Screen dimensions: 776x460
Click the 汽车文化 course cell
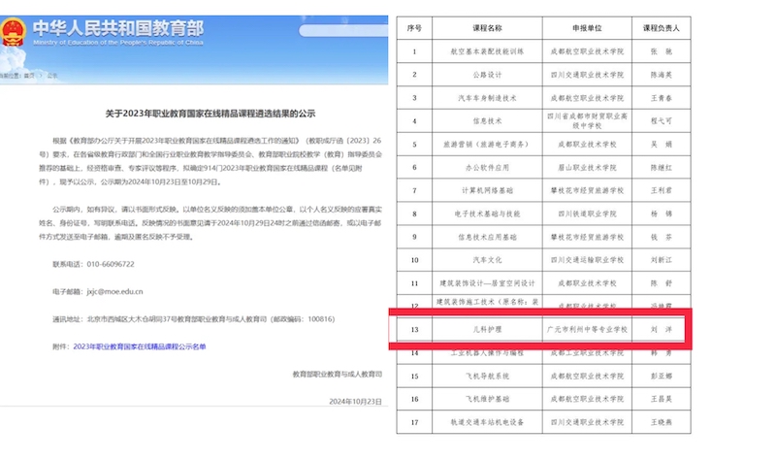(x=487, y=260)
